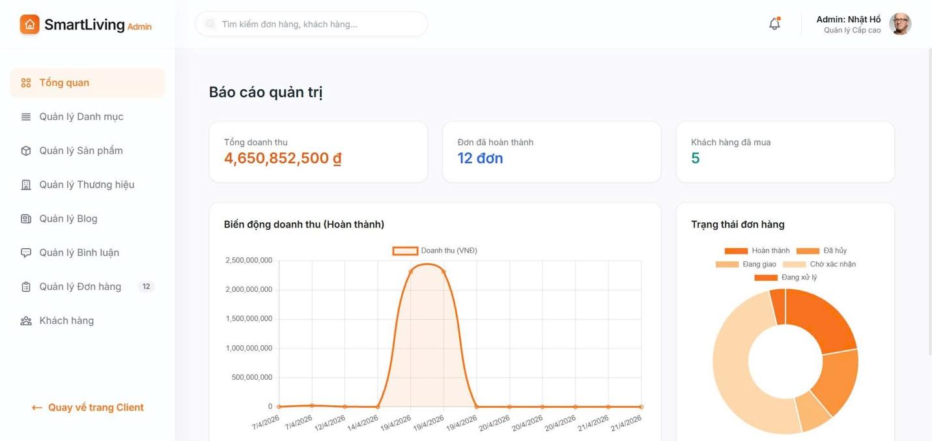The height and width of the screenshot is (441, 932).
Task: Click the Khách hàng people icon
Action: (x=26, y=320)
